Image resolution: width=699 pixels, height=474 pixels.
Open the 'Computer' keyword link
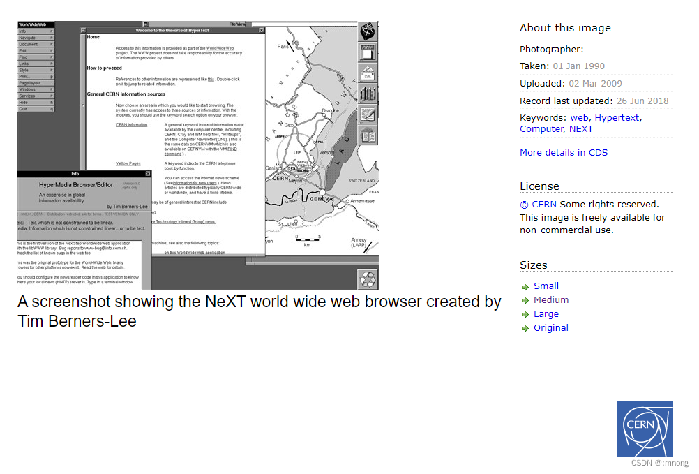tap(541, 129)
